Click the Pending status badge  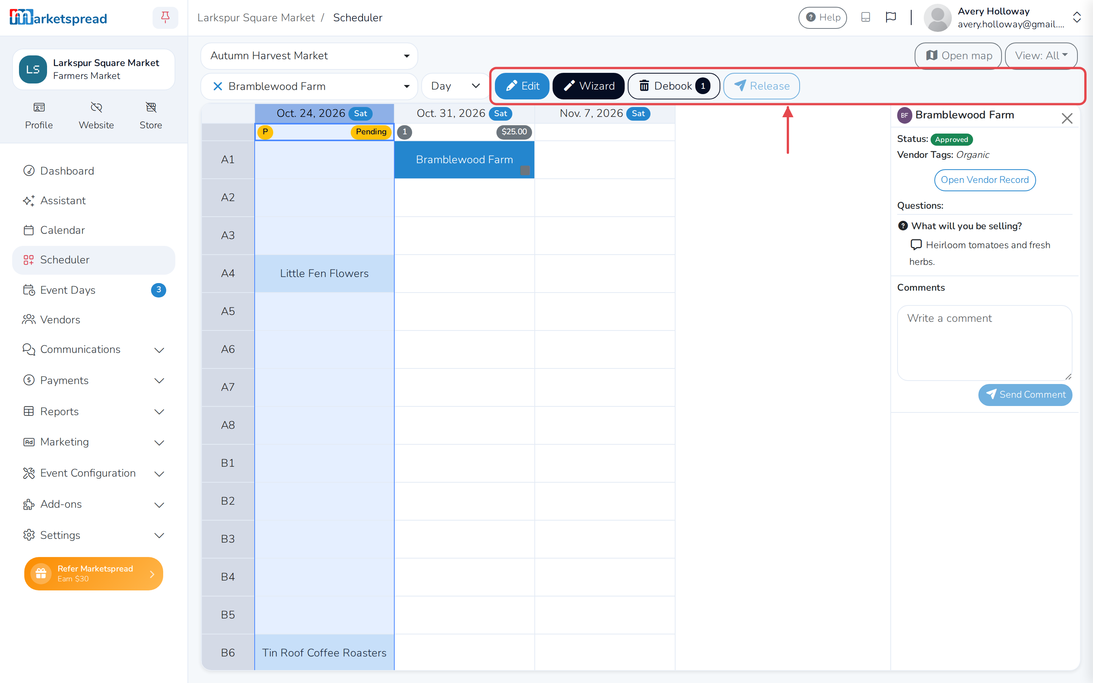click(371, 132)
